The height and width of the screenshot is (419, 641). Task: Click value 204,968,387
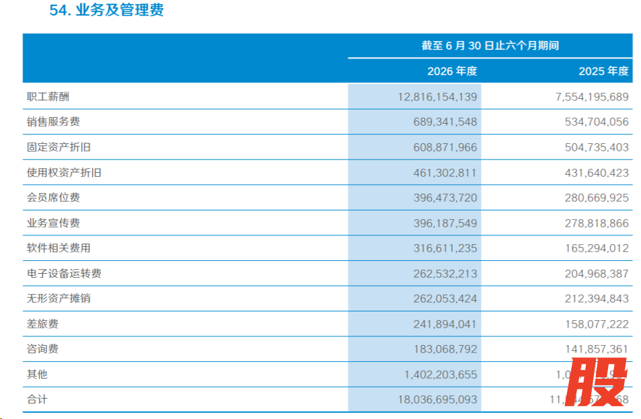click(597, 274)
